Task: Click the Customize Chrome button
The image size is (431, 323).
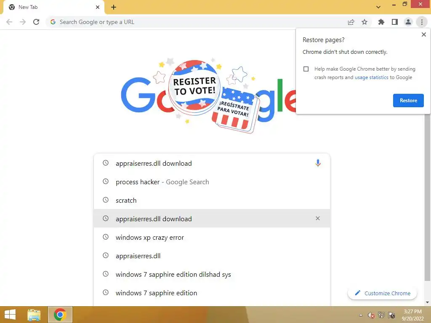Action: point(382,293)
